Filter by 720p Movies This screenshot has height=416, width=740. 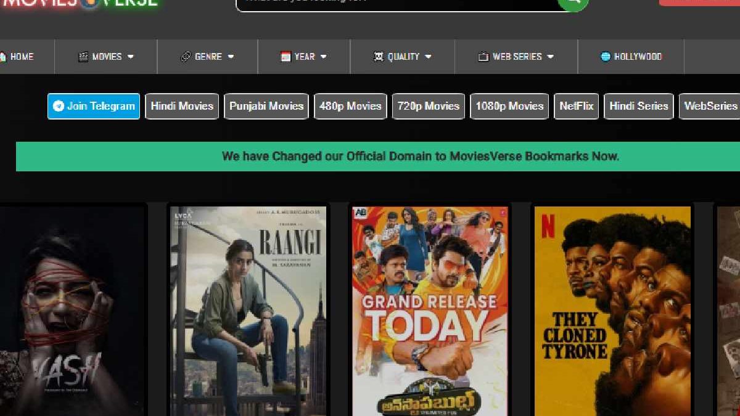(429, 106)
